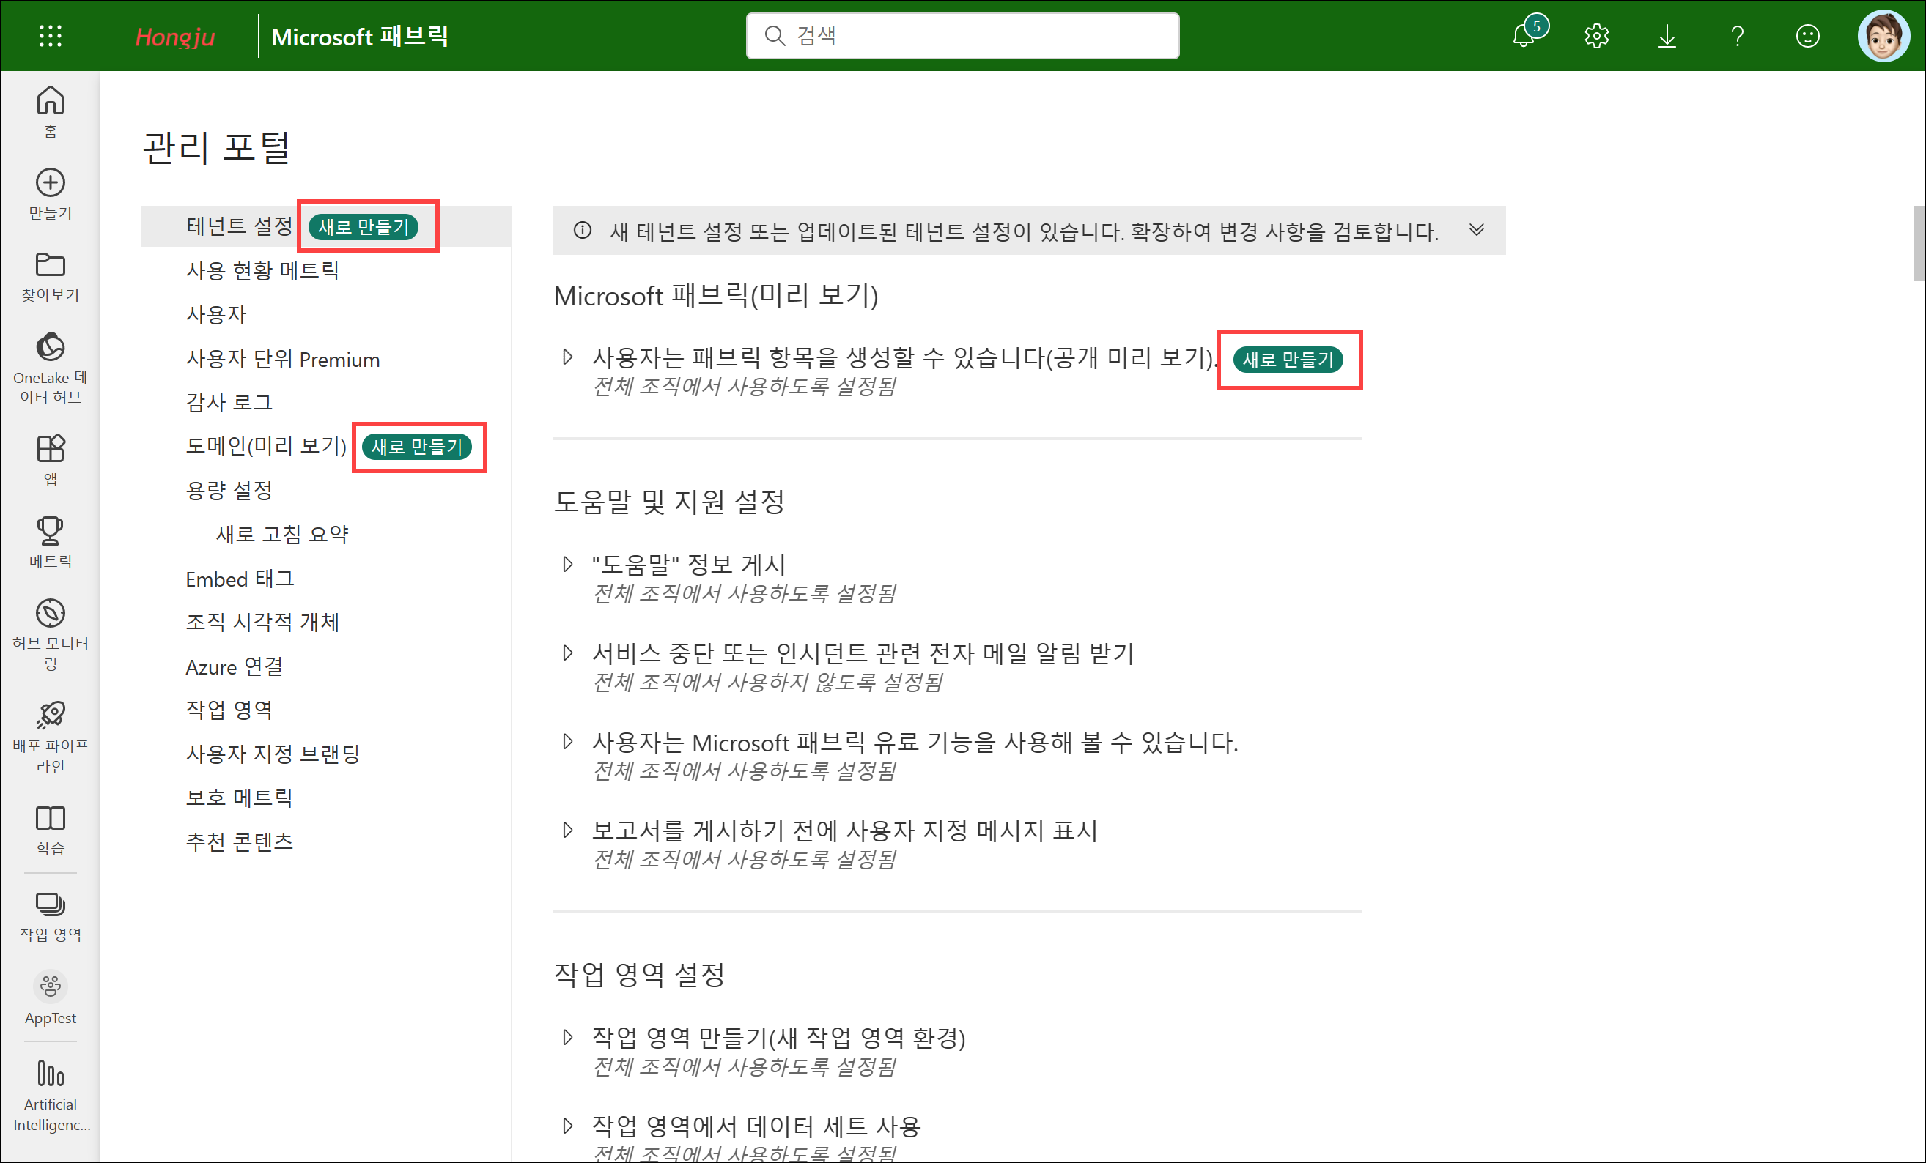
Task: Click the Microsoft 패브릭 header link
Action: [360, 36]
